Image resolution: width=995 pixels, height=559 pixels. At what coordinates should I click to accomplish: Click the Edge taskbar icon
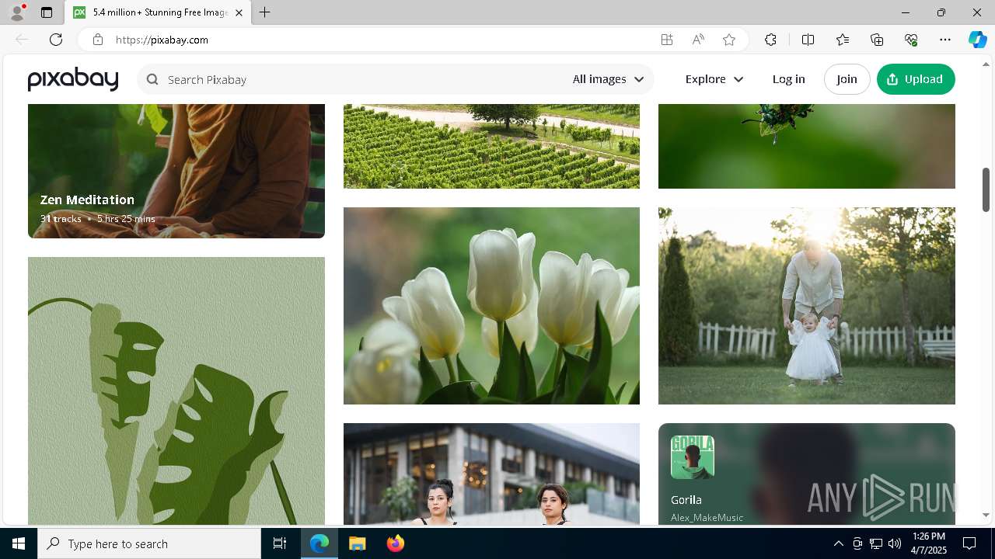tap(319, 543)
